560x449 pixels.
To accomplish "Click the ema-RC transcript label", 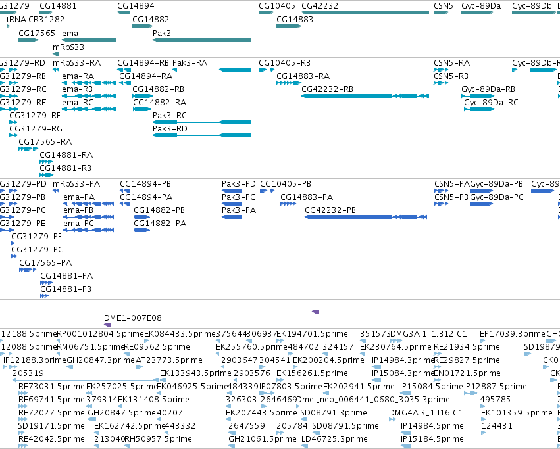I will 78,103.
